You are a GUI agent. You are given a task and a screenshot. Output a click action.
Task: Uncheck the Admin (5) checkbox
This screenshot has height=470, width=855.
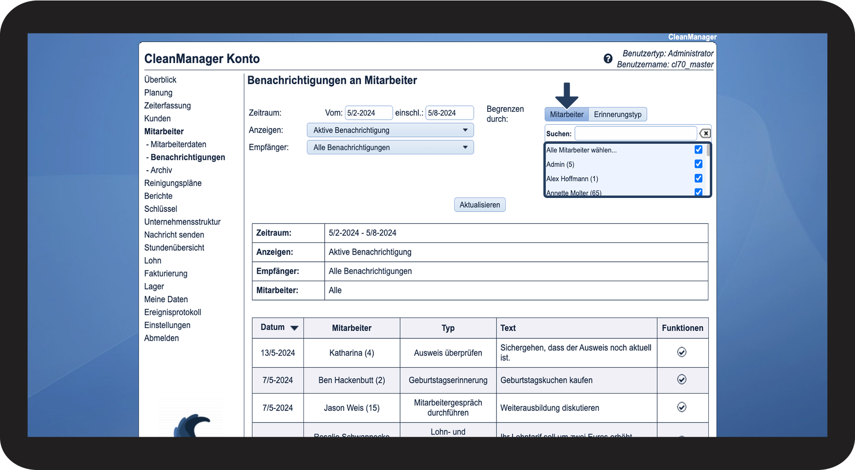tap(698, 164)
